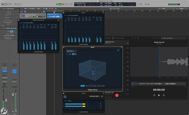Change Mode in Spatial voice test Level Meter
189x115 pixels.
28,23
